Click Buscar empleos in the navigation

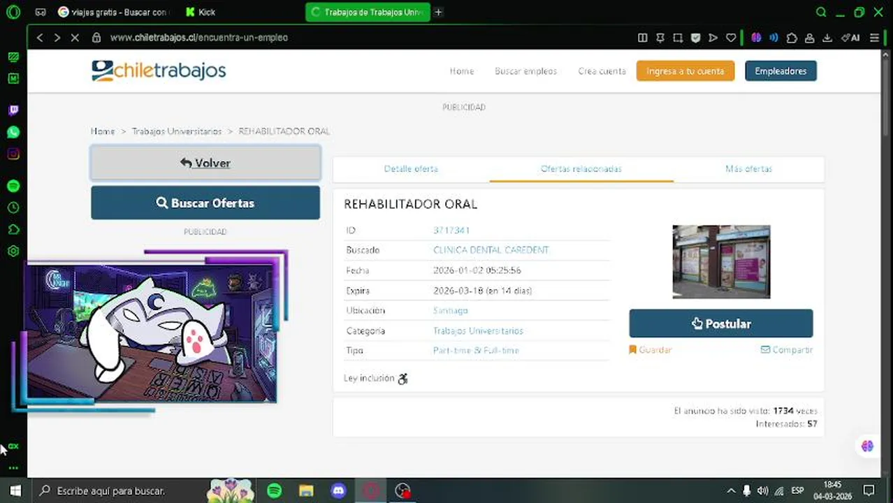point(525,71)
